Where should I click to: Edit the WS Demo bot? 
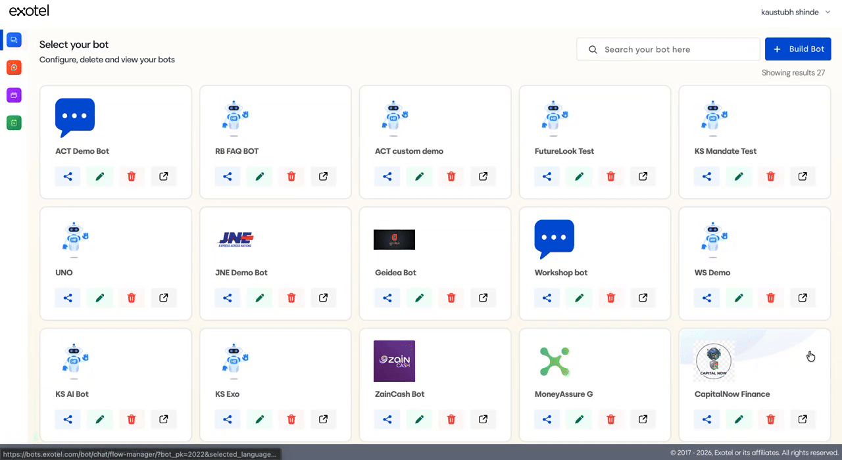coord(739,298)
